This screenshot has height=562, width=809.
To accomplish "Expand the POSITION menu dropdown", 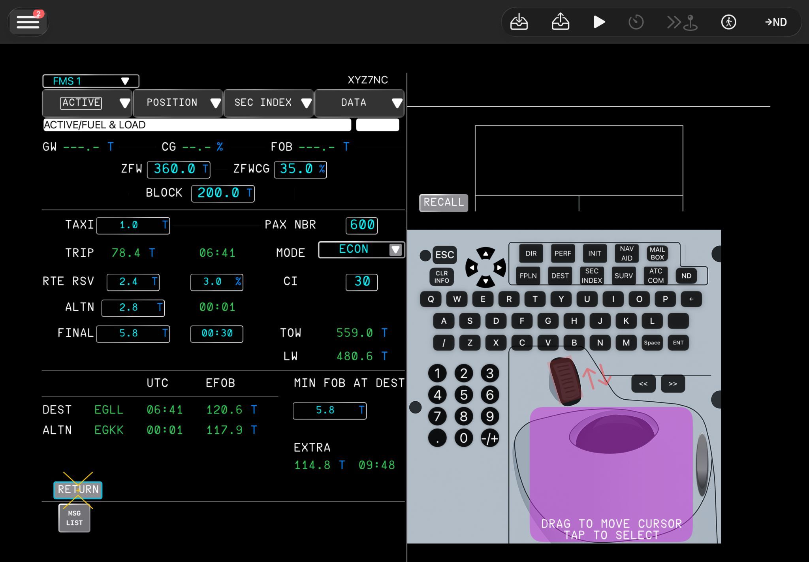I will click(x=178, y=103).
